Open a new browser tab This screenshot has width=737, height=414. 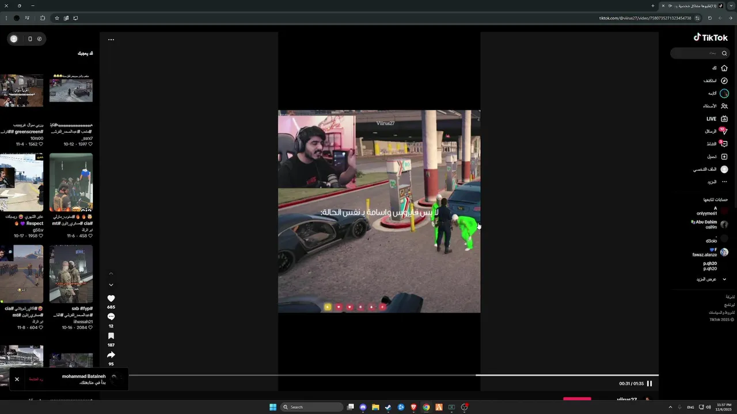[x=653, y=6]
